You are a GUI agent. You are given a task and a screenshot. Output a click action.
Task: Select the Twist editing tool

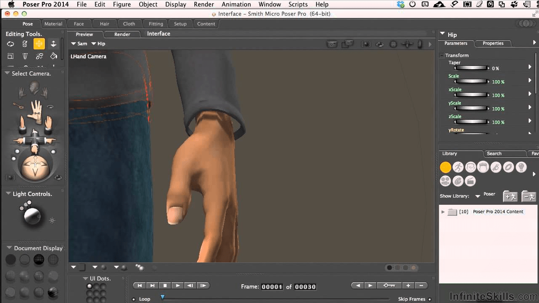click(25, 44)
